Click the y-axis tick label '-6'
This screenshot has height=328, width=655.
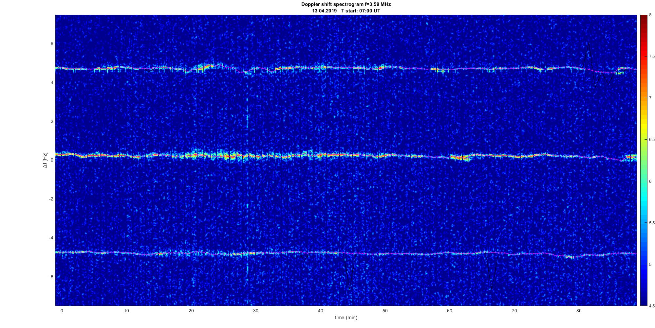51,277
